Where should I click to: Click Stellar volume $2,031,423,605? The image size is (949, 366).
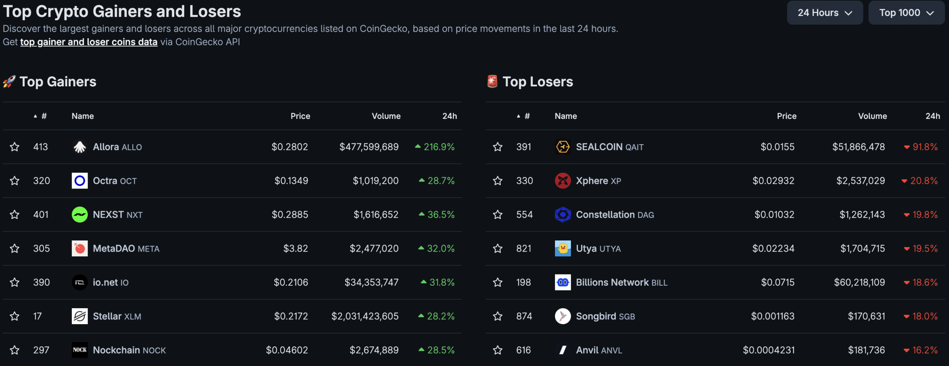[x=365, y=316]
